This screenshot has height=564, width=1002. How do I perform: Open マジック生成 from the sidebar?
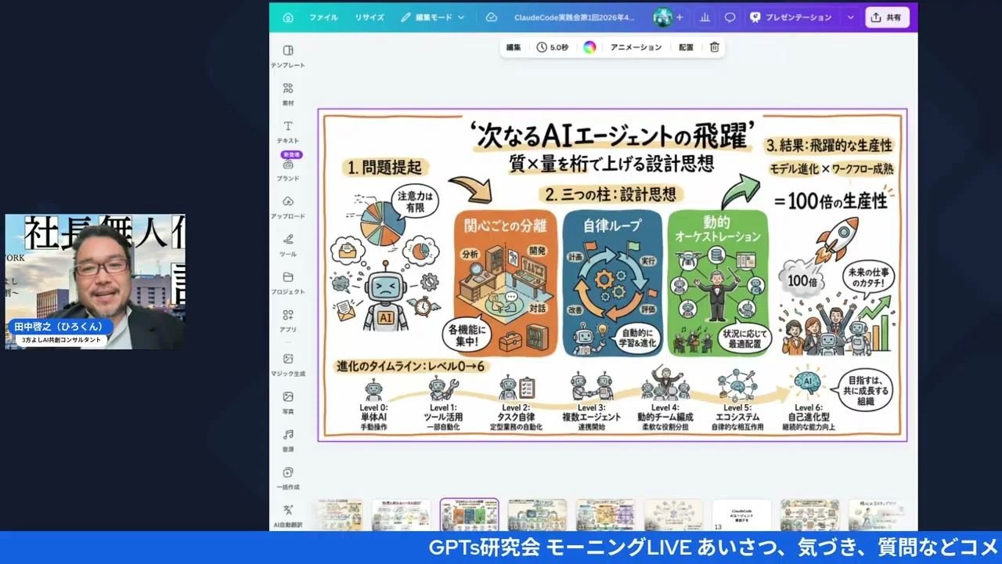(x=287, y=365)
